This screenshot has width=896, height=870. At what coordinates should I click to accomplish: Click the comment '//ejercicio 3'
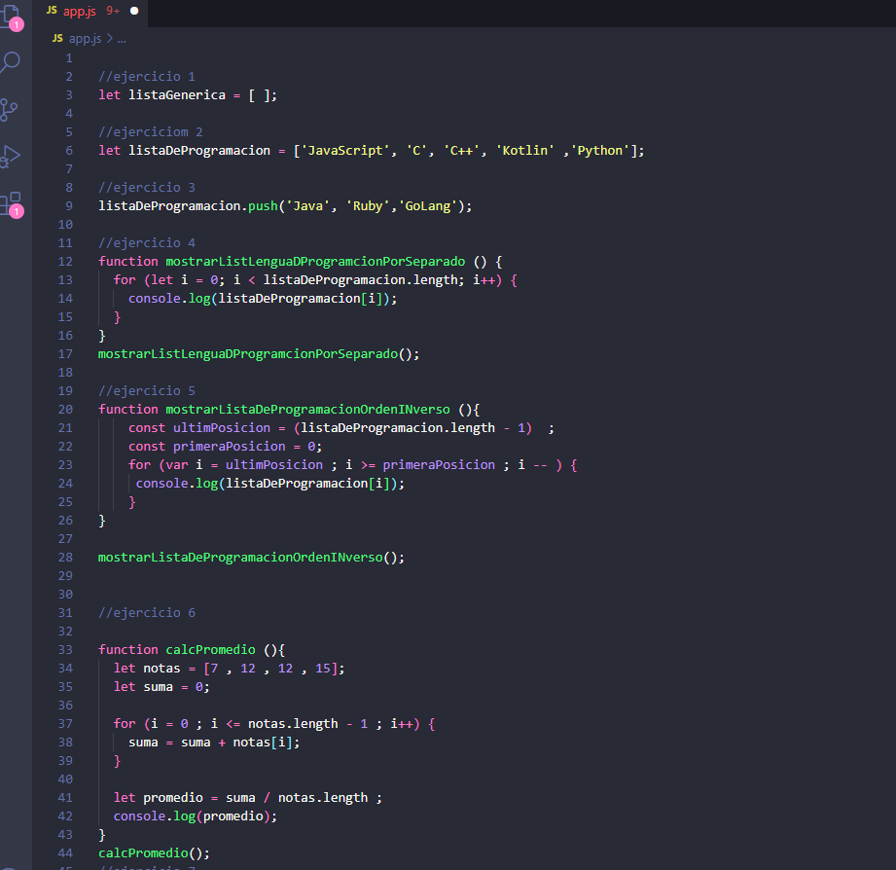[146, 188]
